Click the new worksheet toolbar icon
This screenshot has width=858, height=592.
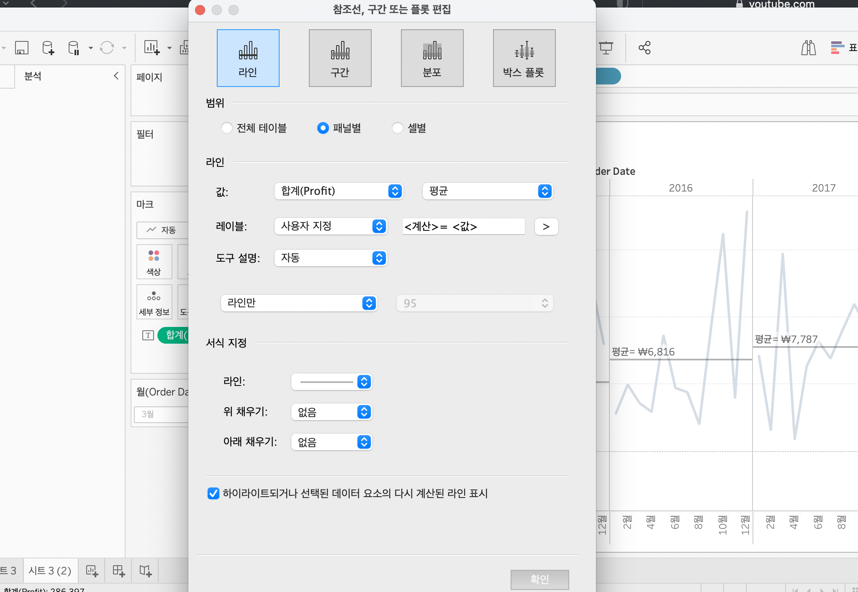[152, 48]
